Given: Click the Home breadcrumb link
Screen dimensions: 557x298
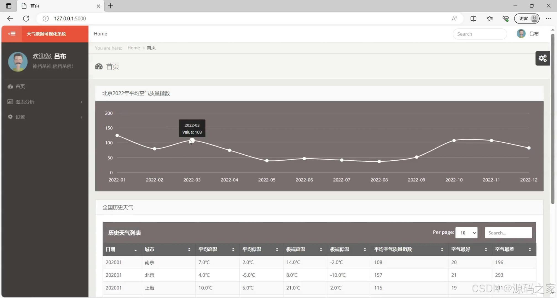Looking at the screenshot, I should [x=133, y=48].
